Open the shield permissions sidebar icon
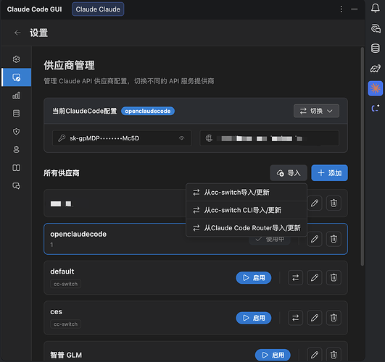 [16, 132]
